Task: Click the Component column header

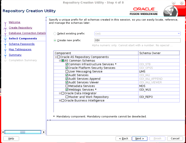Action: [96, 53]
